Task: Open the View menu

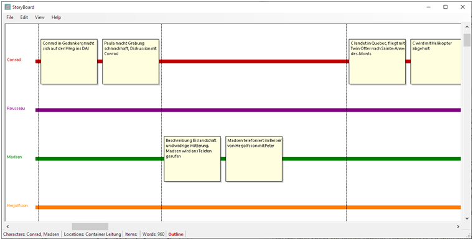Action: tap(39, 17)
